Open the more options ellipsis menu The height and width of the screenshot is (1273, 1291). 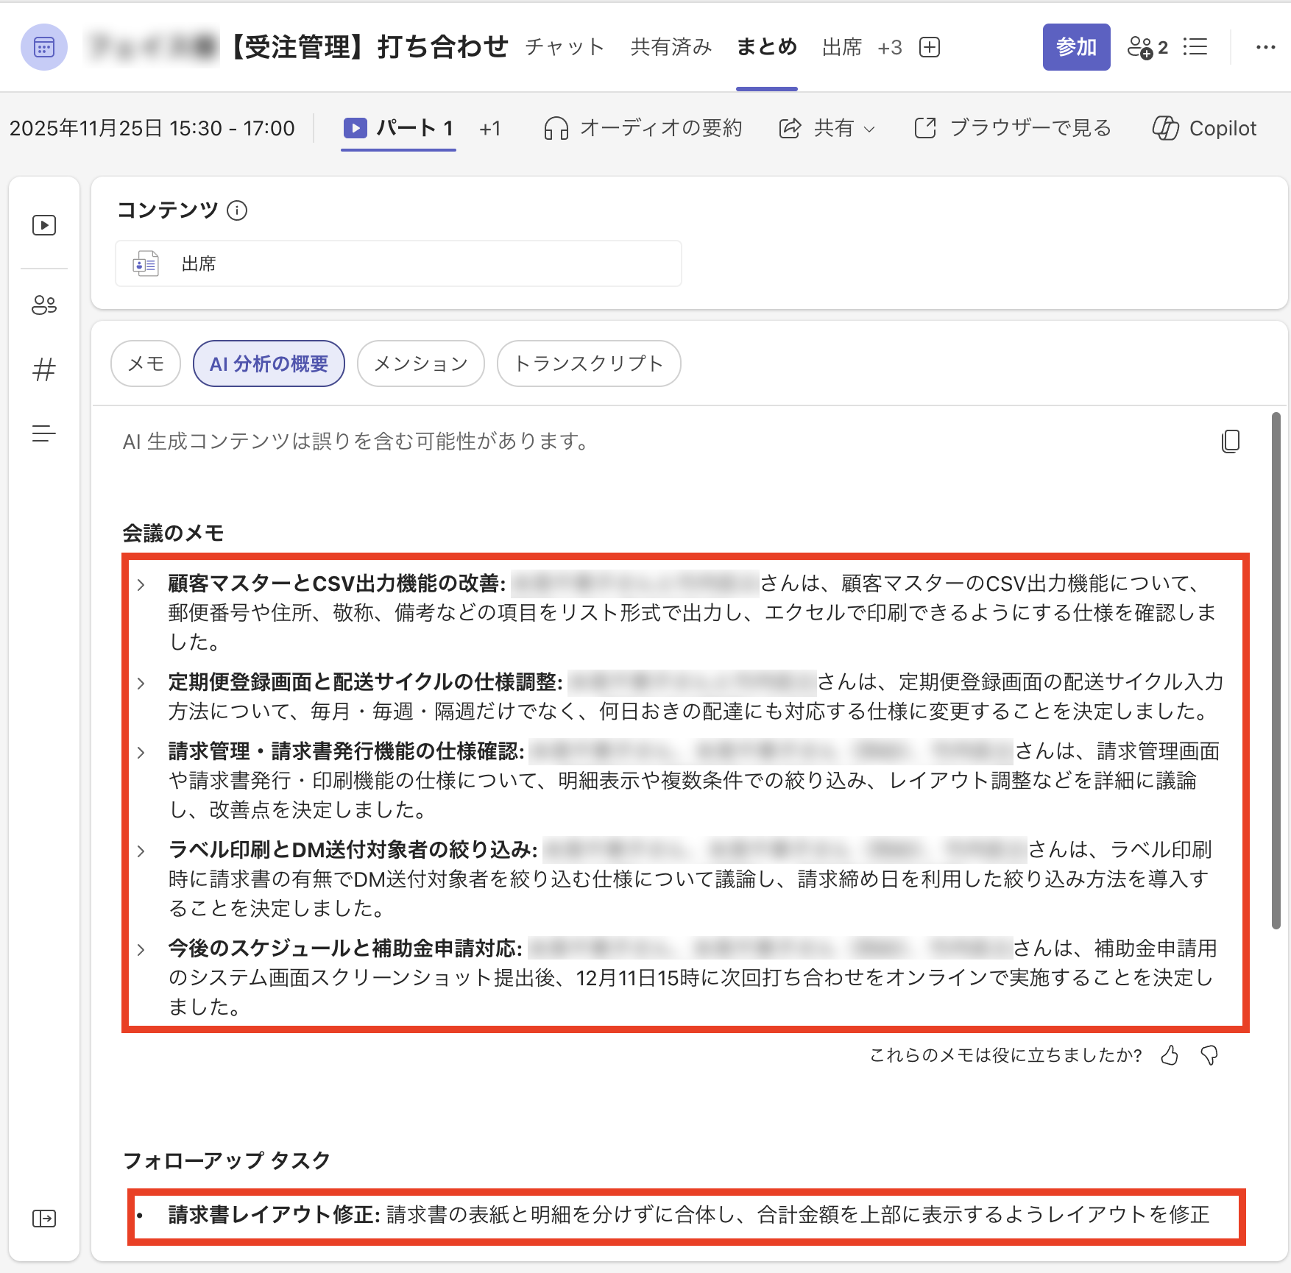(x=1265, y=47)
